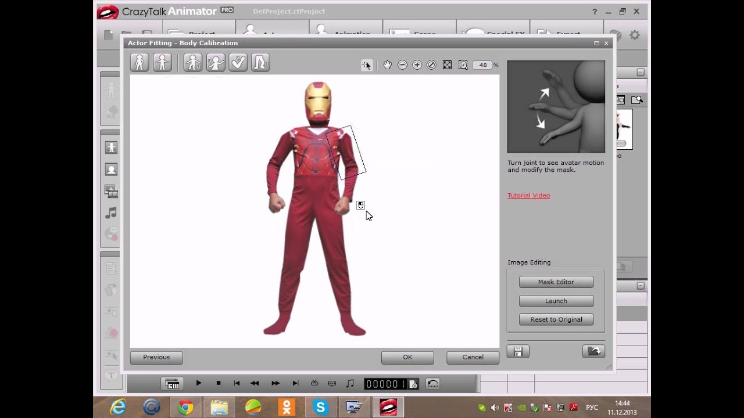This screenshot has height=418, width=744.
Task: Play the animation in the main timeline bar
Action: [x=199, y=383]
